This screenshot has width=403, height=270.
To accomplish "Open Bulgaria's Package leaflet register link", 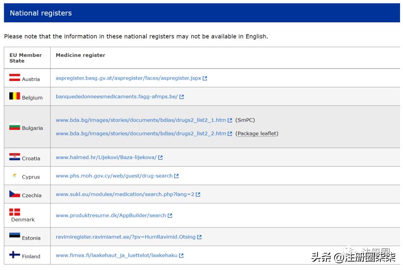I will tap(140, 133).
